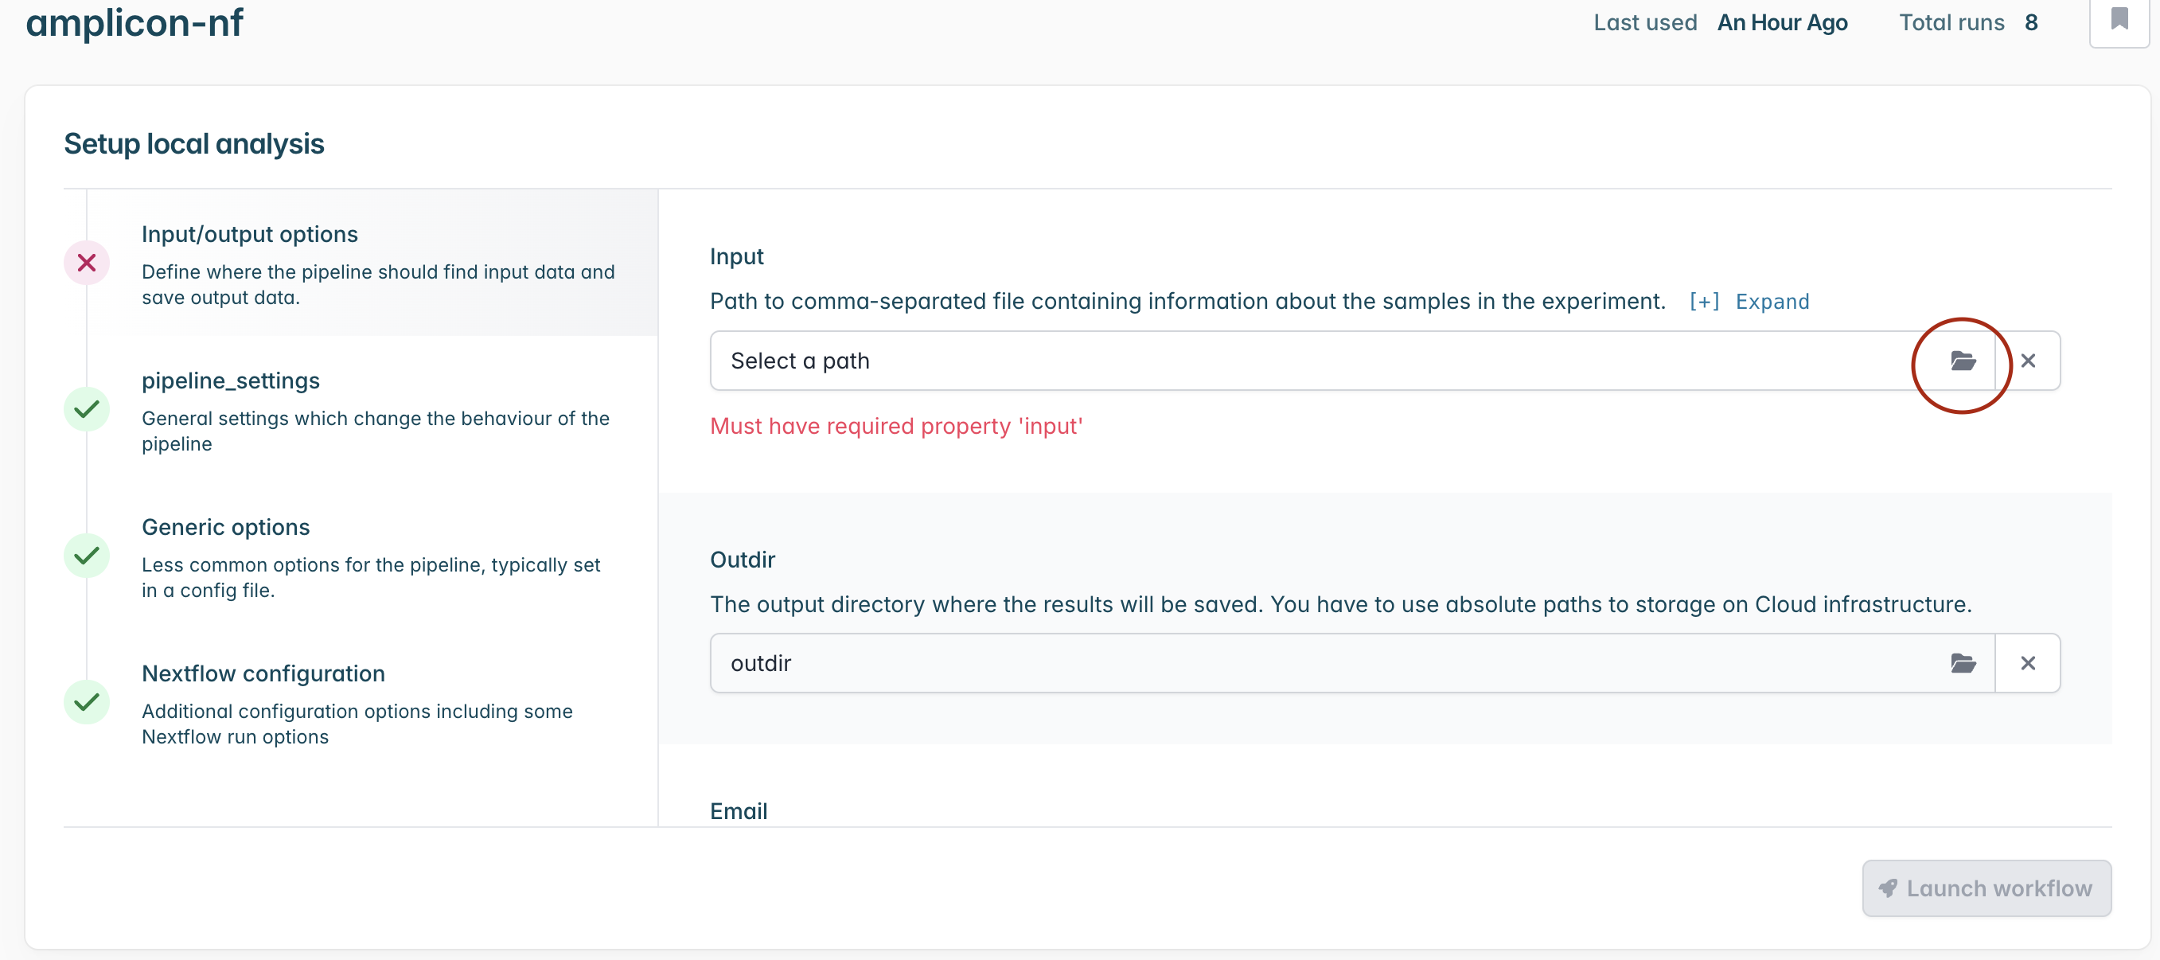Viewport: 2160px width, 960px height.
Task: Click the rocket icon in Launch workflow
Action: tap(1888, 888)
